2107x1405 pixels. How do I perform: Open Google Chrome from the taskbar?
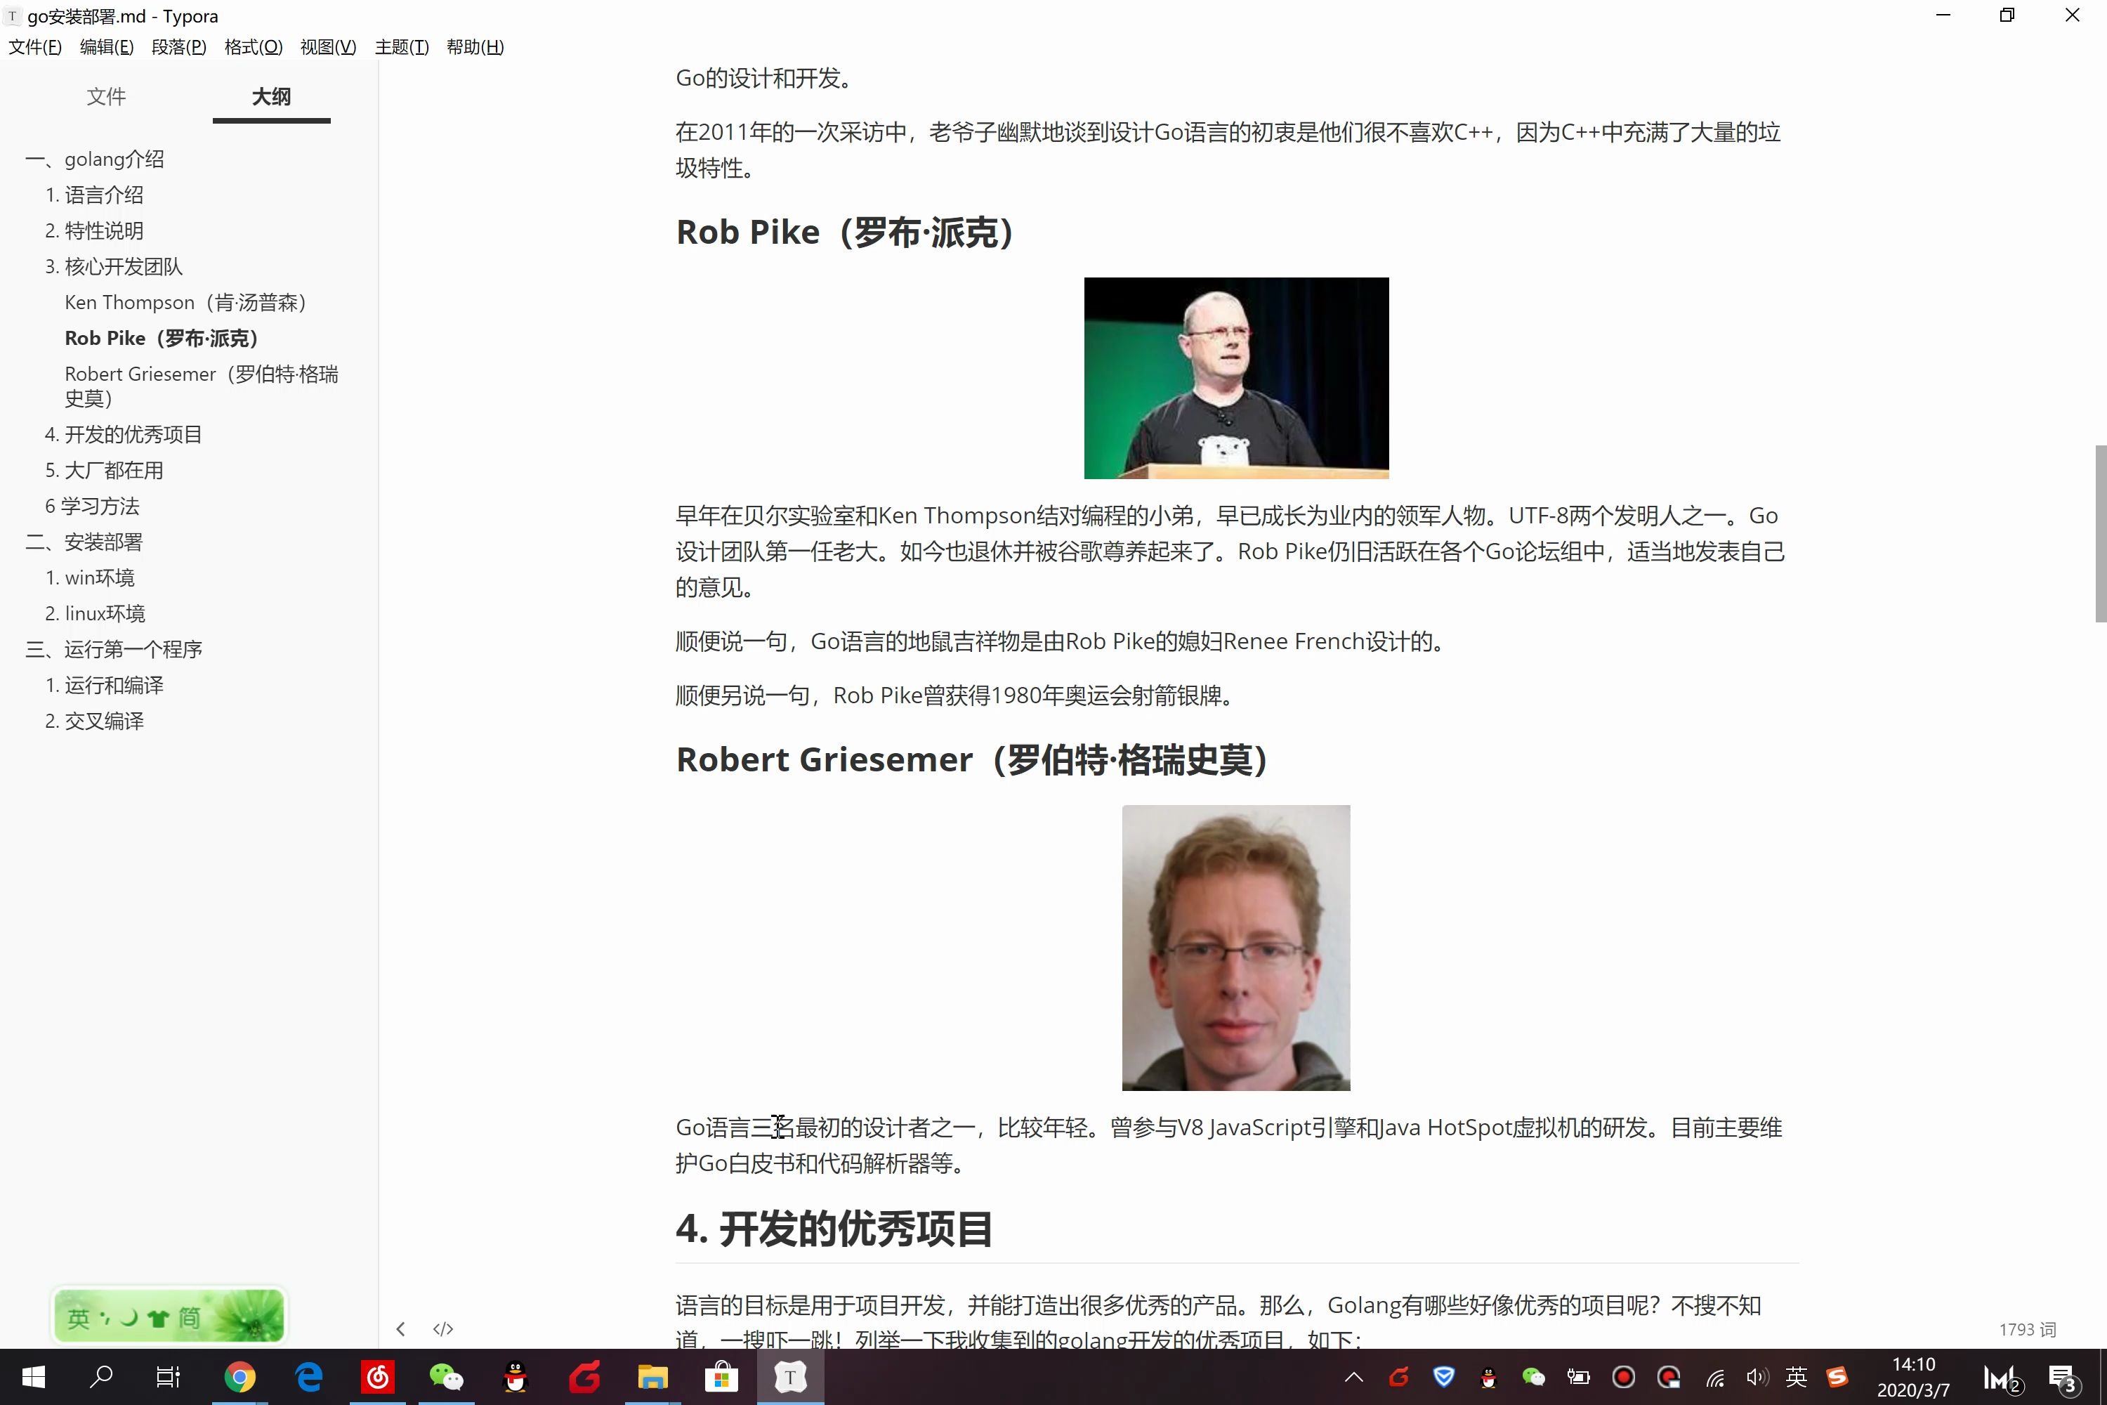click(x=239, y=1377)
